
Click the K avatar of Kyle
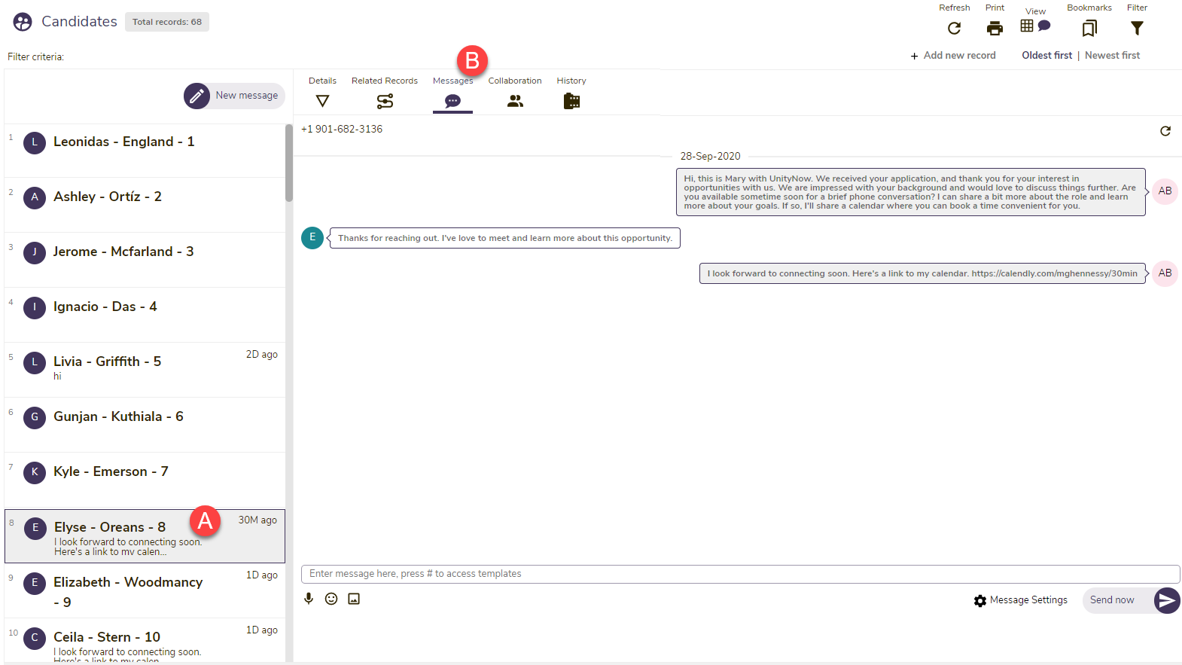click(x=35, y=472)
